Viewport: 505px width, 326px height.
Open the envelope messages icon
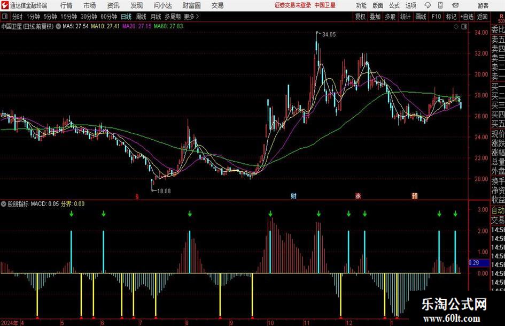point(455,5)
